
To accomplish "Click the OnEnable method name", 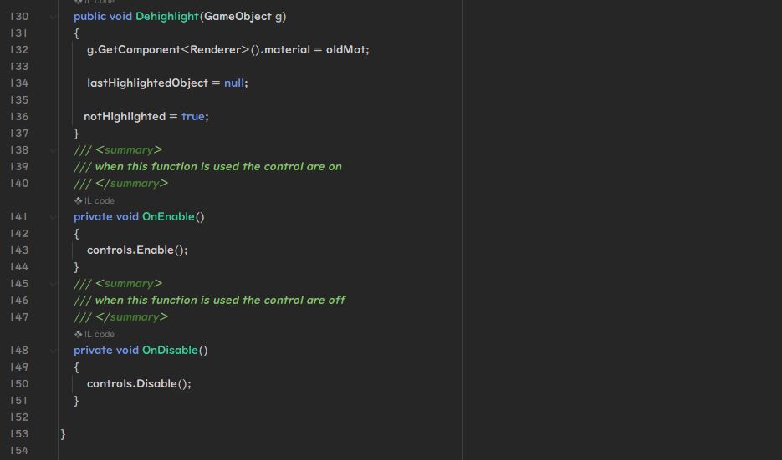I will [x=168, y=216].
